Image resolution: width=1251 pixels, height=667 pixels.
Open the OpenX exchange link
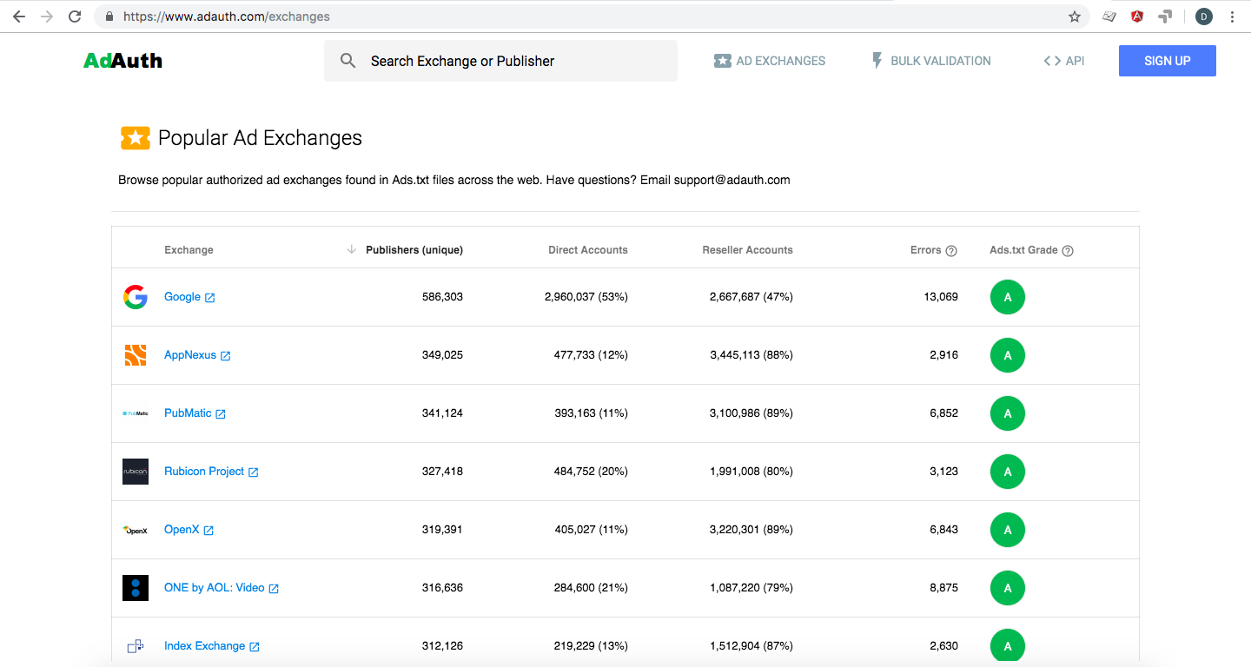182,529
